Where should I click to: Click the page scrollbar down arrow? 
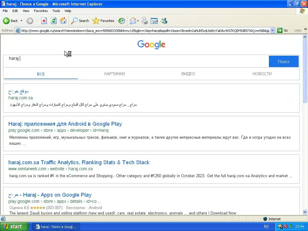tap(305, 212)
